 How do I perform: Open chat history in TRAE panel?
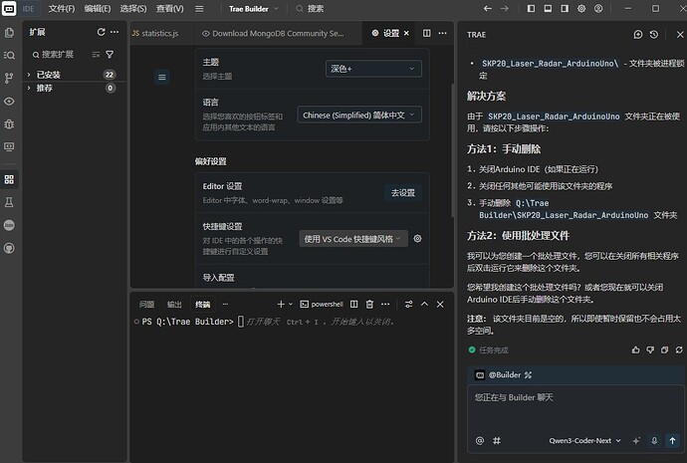coord(654,35)
